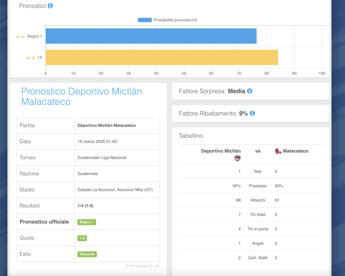This screenshot has width=345, height=276.
Task: Click the stars next to 1X
Action: coord(31,58)
